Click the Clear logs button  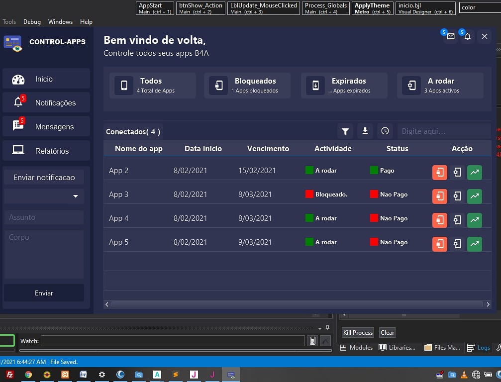[x=387, y=332]
